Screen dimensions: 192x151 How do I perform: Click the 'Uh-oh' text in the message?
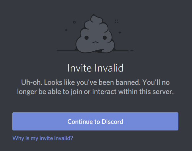click(x=32, y=82)
